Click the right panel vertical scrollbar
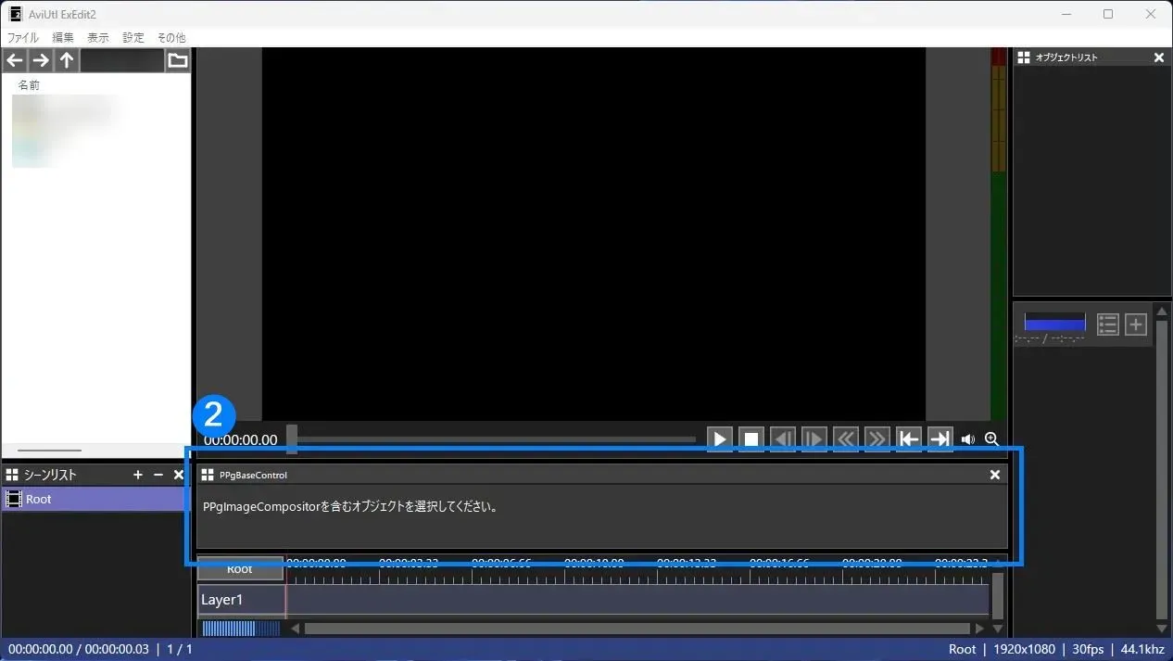The image size is (1173, 661). [1162, 470]
